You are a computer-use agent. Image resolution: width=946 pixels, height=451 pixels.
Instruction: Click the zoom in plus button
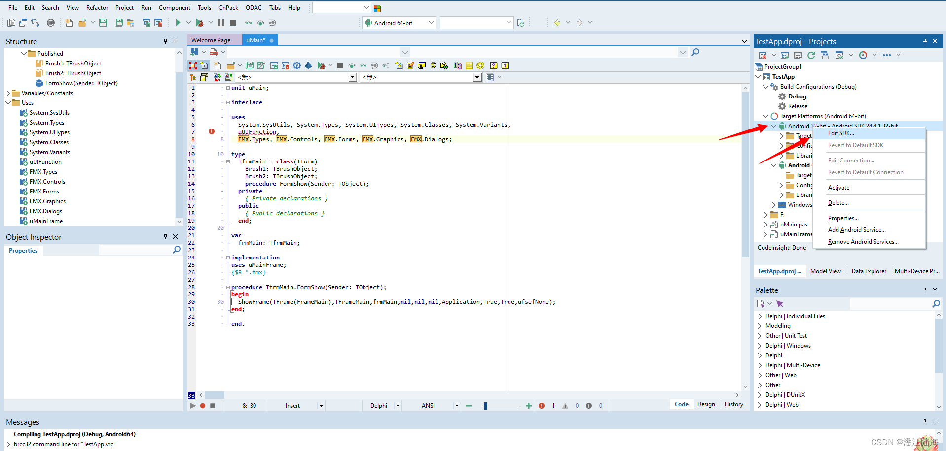click(529, 406)
